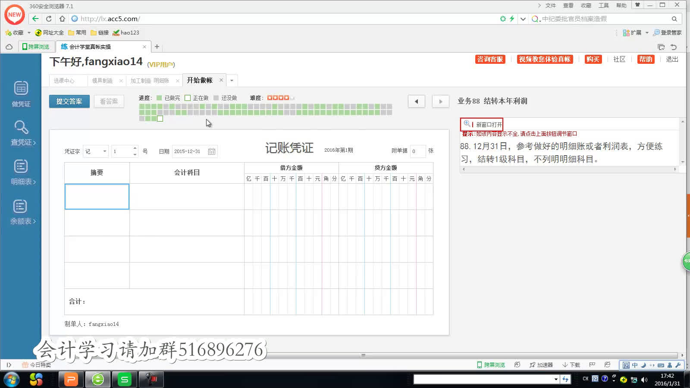Click the 购买 button

(593, 59)
